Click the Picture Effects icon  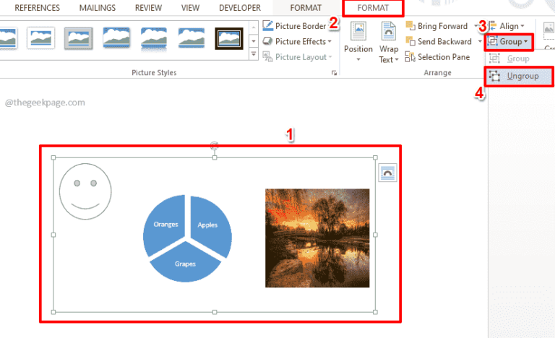[267, 41]
